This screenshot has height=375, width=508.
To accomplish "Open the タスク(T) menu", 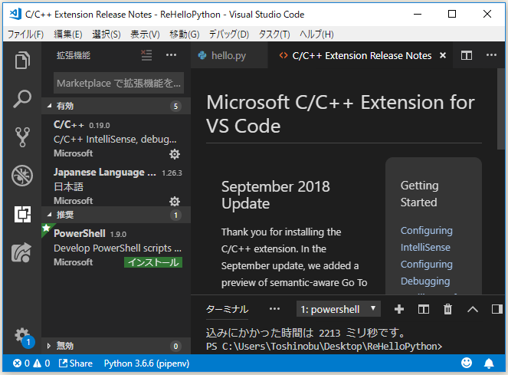I will pyautogui.click(x=274, y=34).
